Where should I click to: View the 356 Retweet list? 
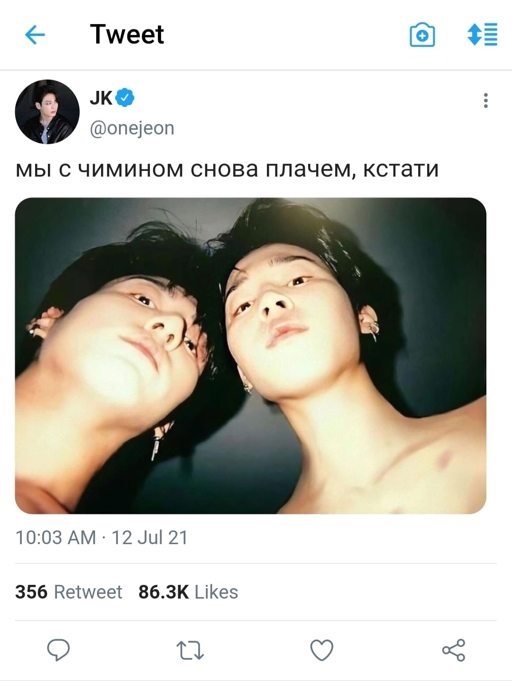pyautogui.click(x=68, y=592)
